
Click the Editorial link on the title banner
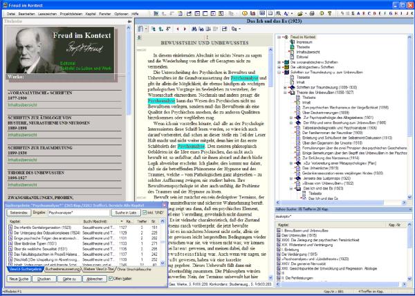tap(68, 64)
